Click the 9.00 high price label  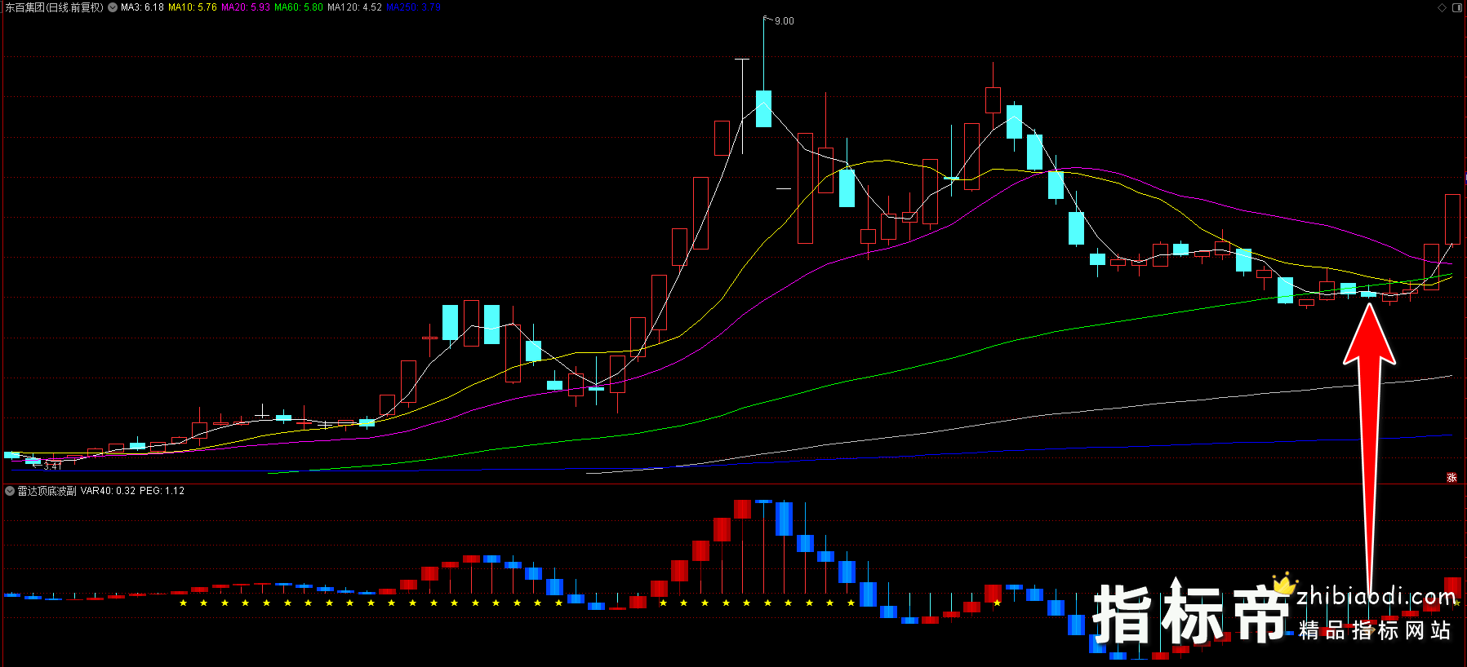[x=784, y=21]
